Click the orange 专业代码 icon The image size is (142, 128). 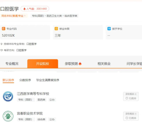tap(4, 29)
